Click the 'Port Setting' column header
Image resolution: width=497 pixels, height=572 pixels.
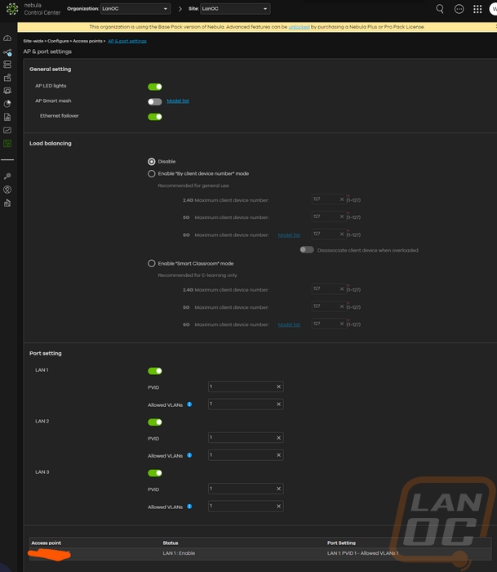coord(341,543)
